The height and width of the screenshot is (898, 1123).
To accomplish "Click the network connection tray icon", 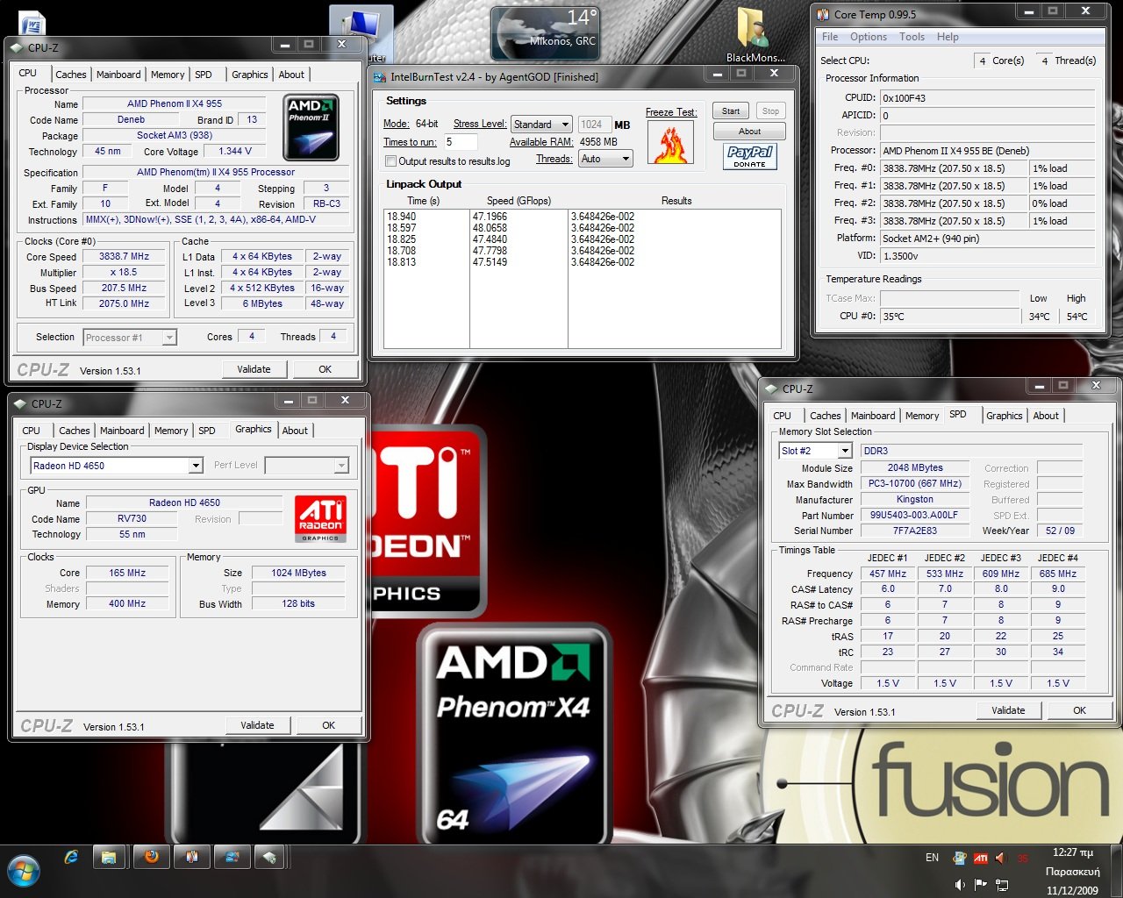I will point(1001,885).
